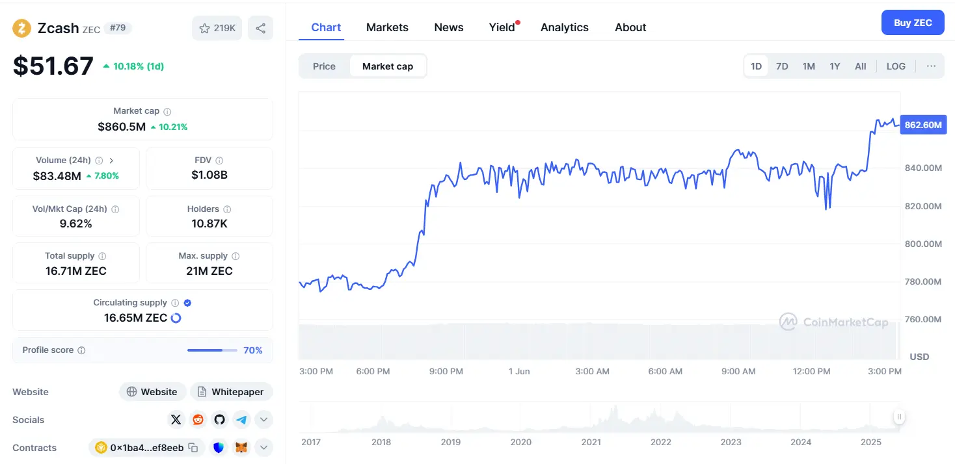Open the Reddit social icon
Image resolution: width=955 pixels, height=464 pixels.
(198, 420)
